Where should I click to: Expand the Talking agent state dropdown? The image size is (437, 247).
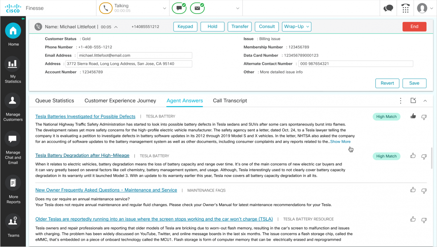164,8
